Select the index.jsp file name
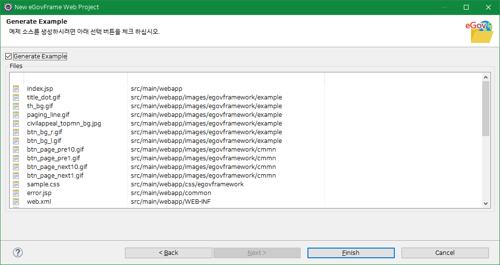Screen dimensions: 500x265 (40, 89)
